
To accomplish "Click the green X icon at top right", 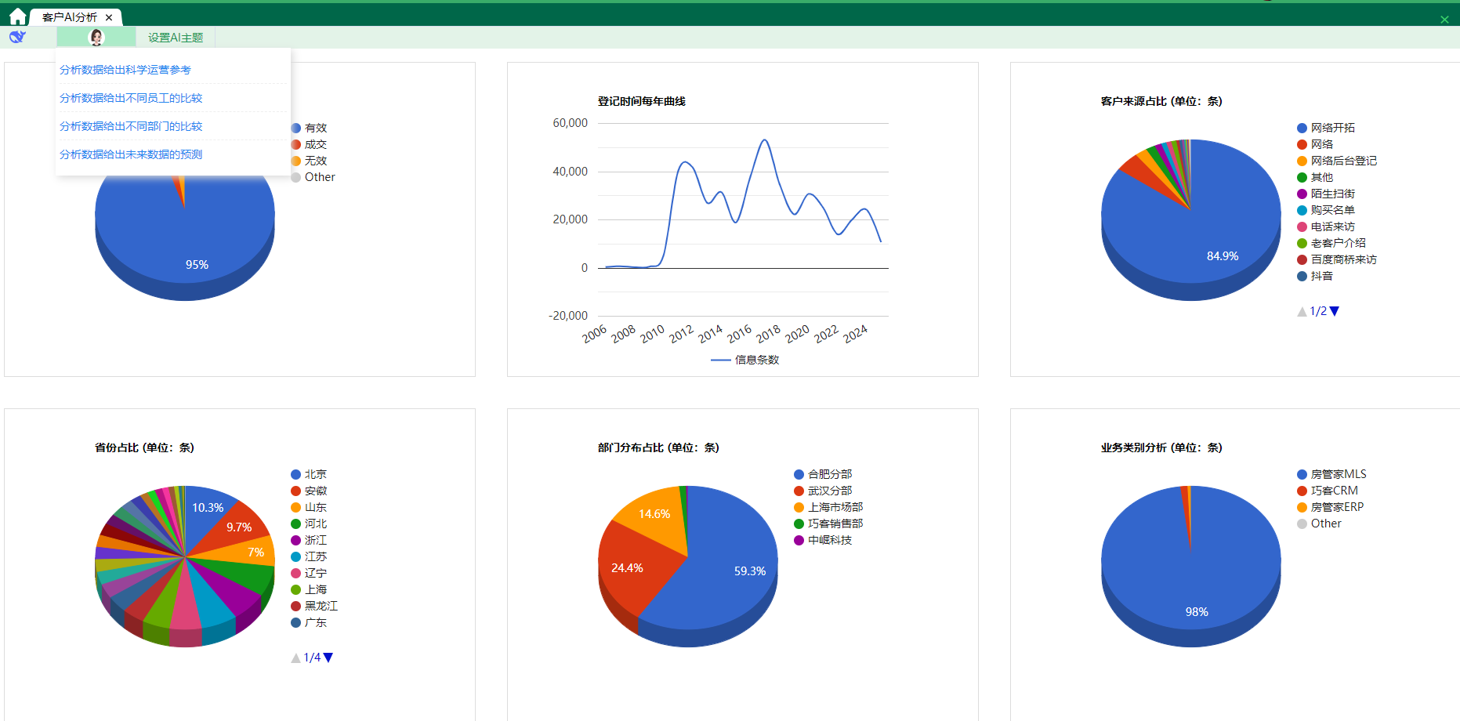I will (x=1444, y=20).
